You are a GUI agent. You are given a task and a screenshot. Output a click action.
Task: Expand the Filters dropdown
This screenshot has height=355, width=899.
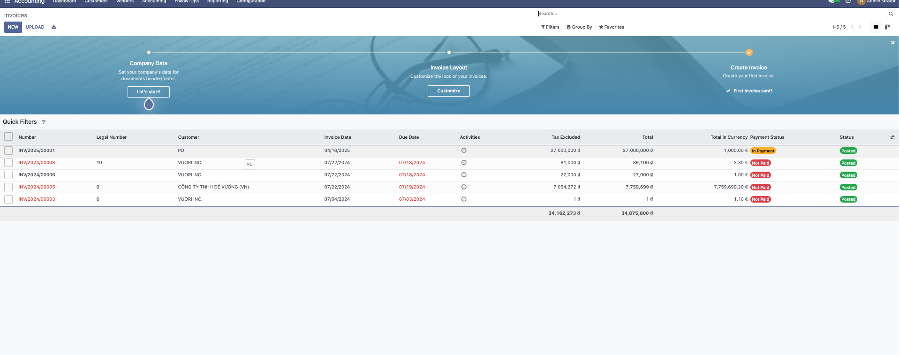pos(550,27)
